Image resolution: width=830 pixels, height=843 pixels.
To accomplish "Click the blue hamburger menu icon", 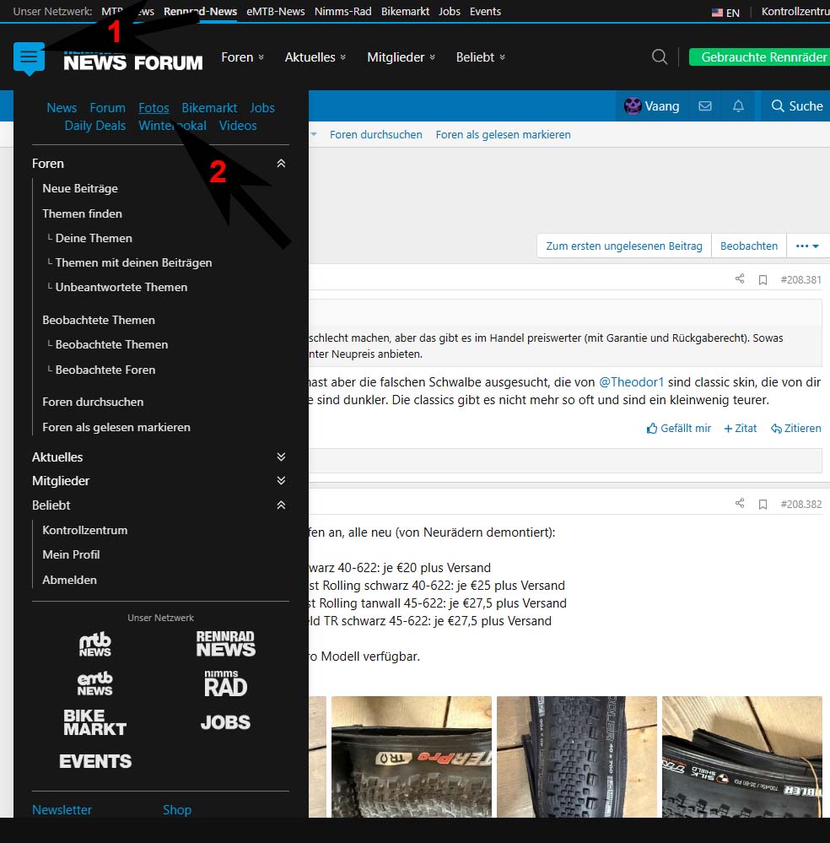I will 29,57.
